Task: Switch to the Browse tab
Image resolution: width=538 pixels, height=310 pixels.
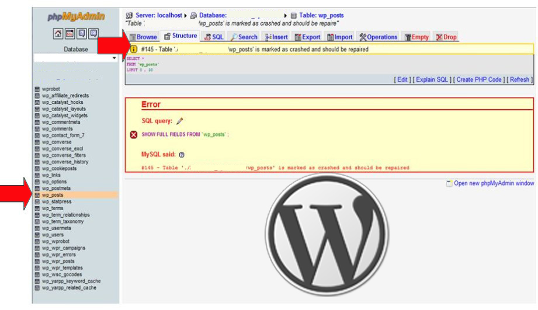Action: click(143, 37)
